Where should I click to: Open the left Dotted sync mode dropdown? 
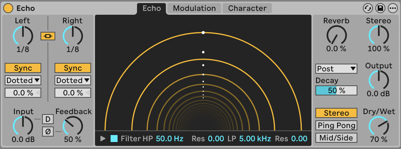tap(23, 80)
